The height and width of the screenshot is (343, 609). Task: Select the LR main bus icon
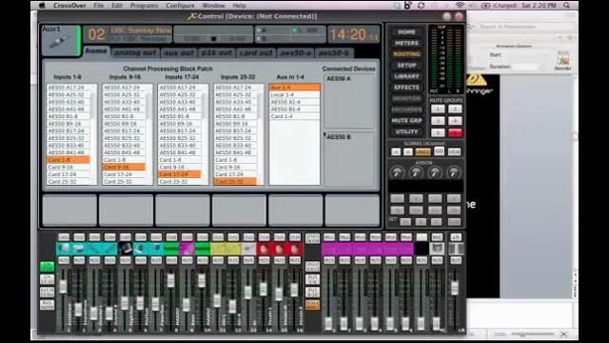point(456,249)
